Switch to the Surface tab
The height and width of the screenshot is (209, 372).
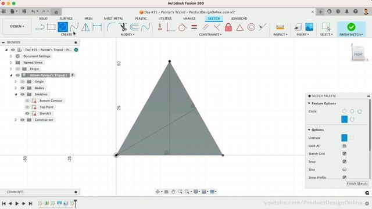(66, 19)
